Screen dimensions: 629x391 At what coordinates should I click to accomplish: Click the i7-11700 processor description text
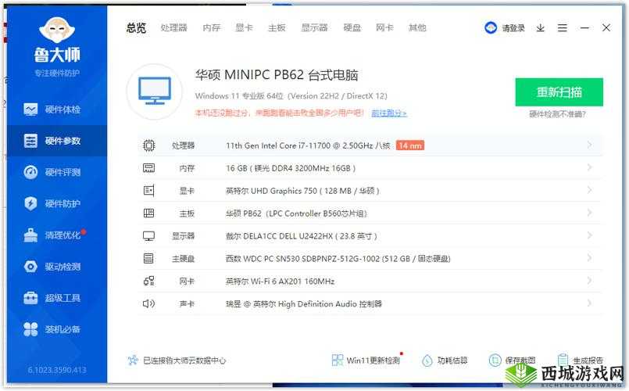pyautogui.click(x=308, y=145)
